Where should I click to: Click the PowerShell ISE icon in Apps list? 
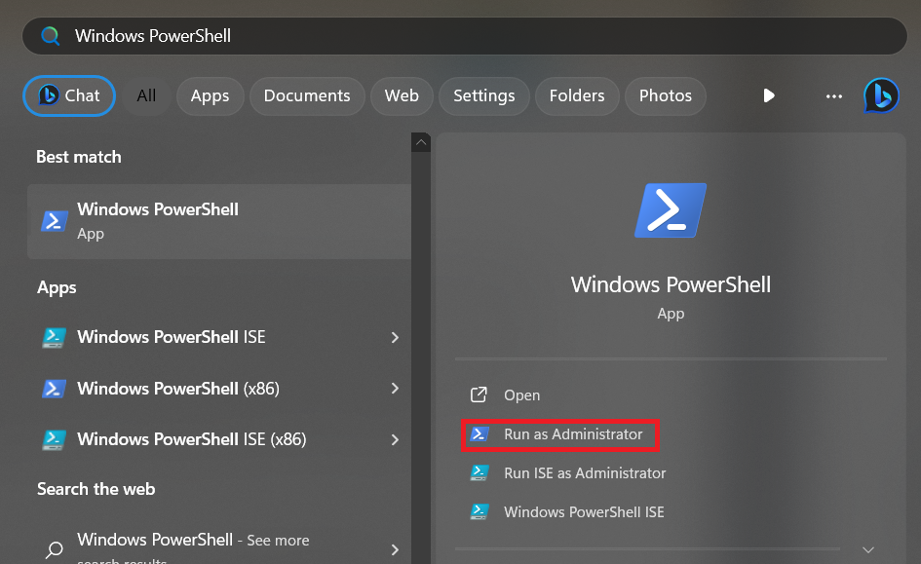(55, 337)
